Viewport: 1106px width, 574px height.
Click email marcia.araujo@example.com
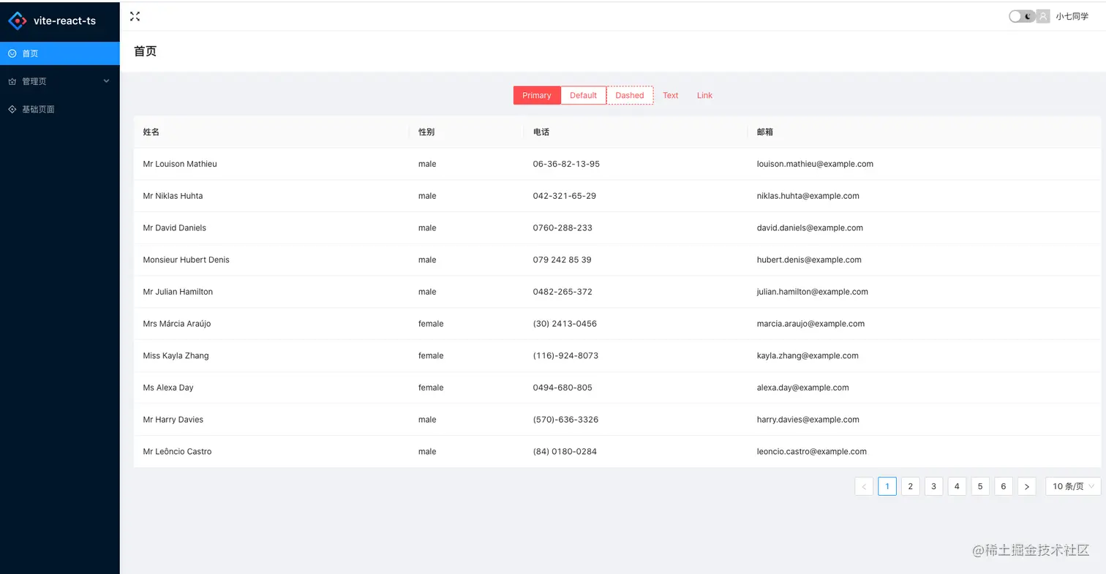tap(810, 324)
